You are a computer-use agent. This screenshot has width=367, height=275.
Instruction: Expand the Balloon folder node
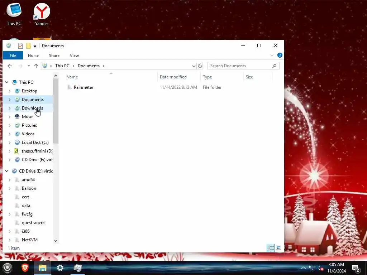(9, 188)
